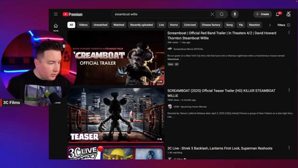Open the account avatar menu
This screenshot has width=298, height=168.
(289, 14)
